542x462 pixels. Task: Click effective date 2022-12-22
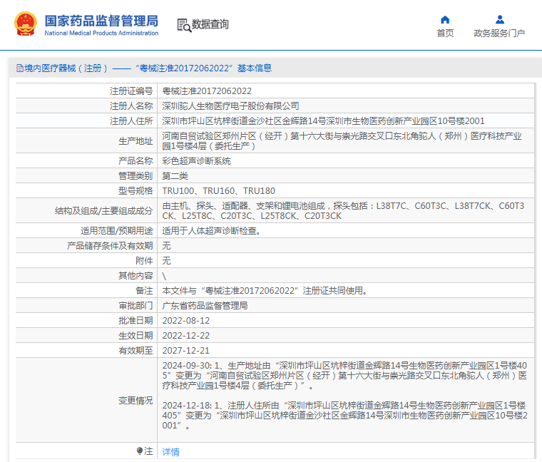186,336
